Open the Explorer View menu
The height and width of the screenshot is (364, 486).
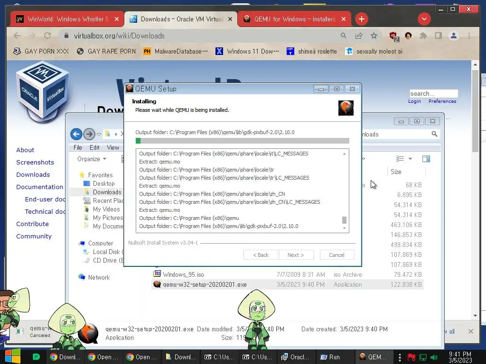coord(113,148)
